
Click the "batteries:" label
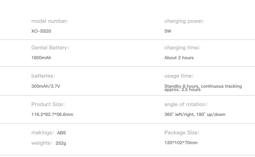[x=43, y=76]
